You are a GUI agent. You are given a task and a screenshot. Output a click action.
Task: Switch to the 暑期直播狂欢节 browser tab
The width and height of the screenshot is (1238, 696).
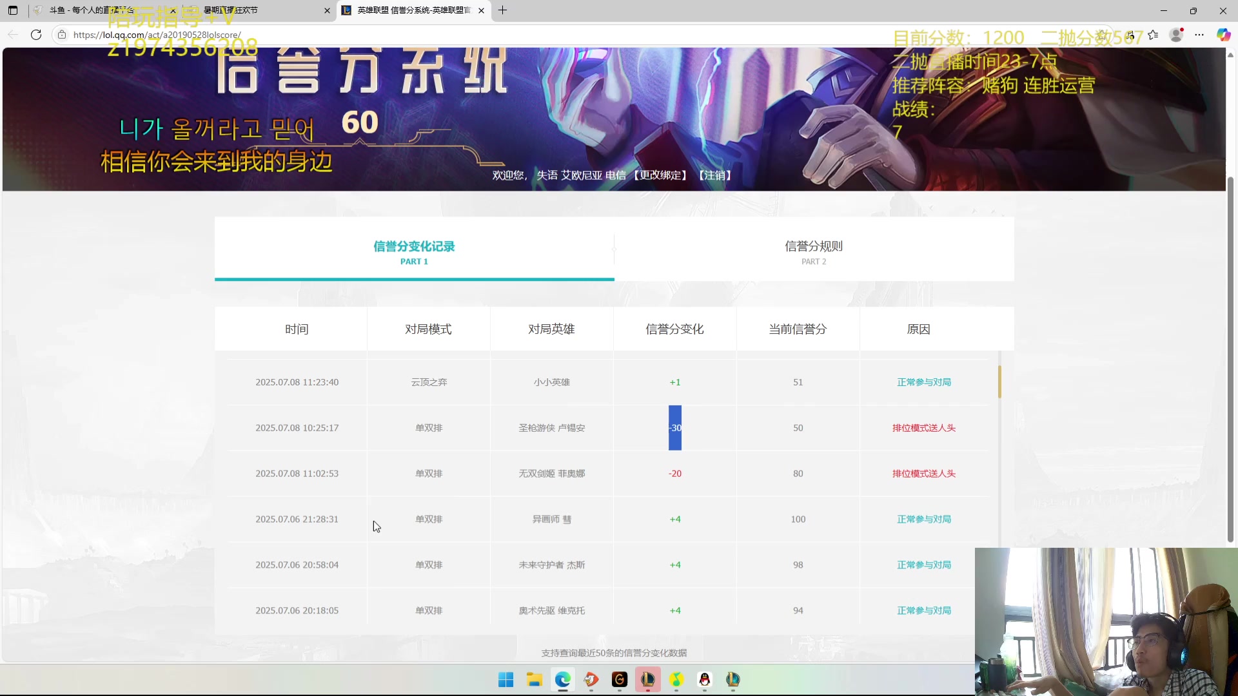(258, 10)
